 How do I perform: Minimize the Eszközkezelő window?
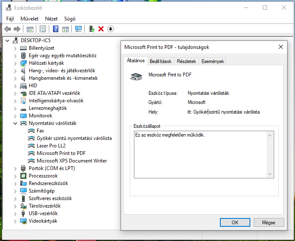point(246,8)
